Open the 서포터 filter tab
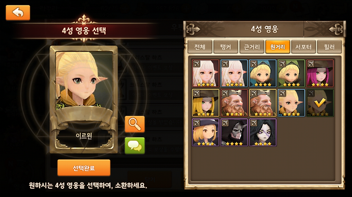Image resolution: width=352 pixels, height=197 pixels. (303, 47)
